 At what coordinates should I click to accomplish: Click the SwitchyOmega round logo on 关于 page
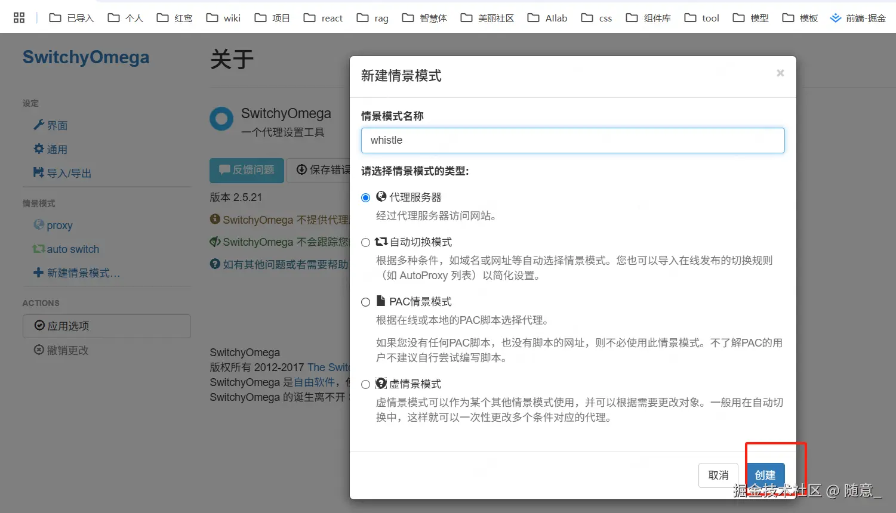221,119
